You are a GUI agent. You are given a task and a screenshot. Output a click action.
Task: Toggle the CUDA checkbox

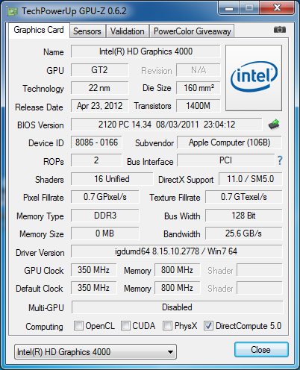point(125,326)
